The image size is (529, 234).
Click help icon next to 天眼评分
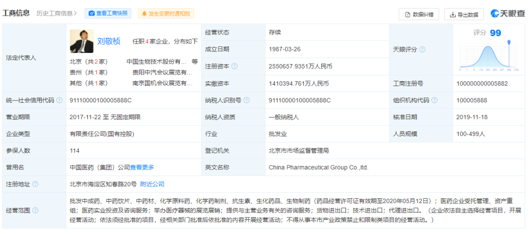pos(422,49)
